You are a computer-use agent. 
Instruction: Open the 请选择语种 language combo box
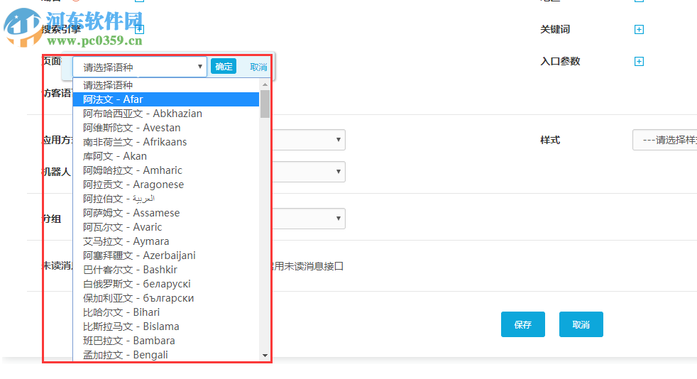click(140, 67)
